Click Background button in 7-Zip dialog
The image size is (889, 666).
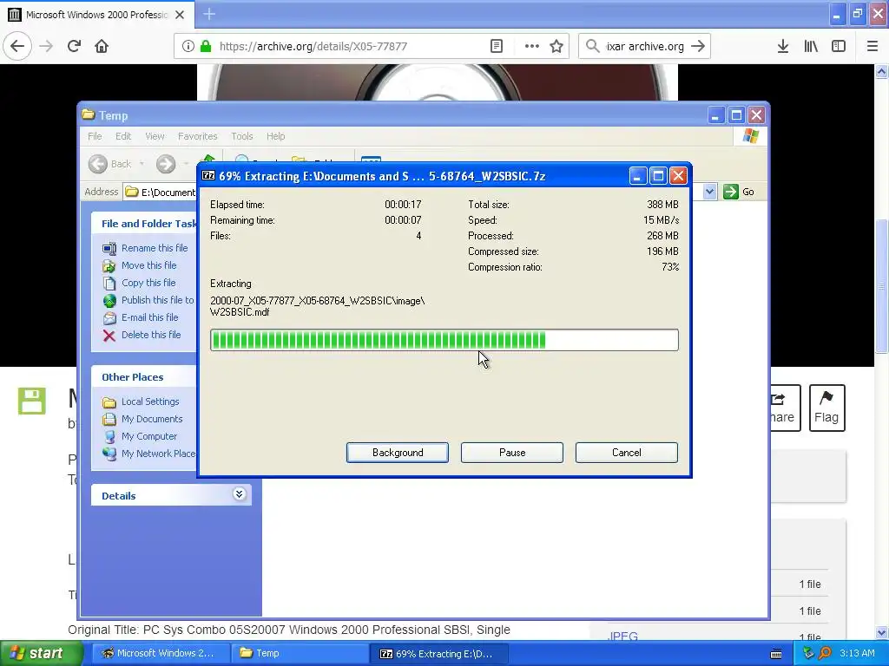[x=398, y=453]
